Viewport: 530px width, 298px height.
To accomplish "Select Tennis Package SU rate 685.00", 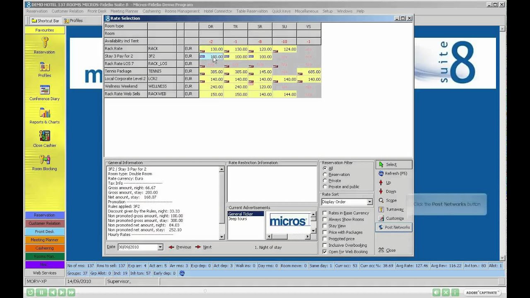I will [309, 72].
